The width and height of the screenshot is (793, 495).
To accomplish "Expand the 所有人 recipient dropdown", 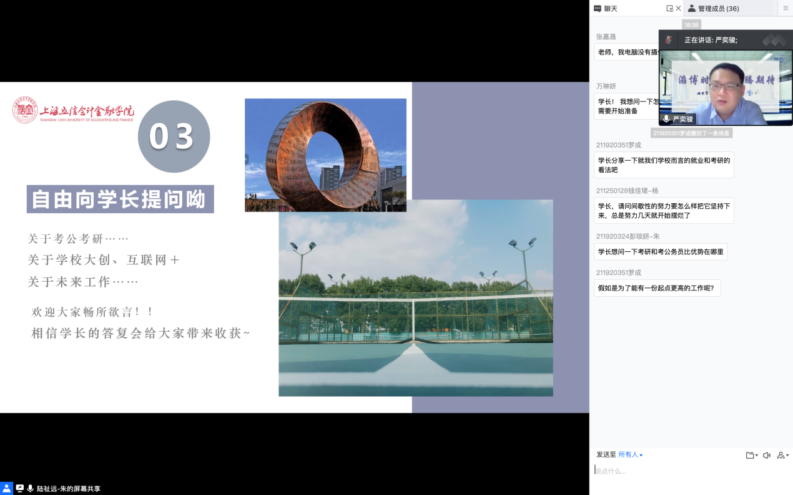I will [x=630, y=454].
